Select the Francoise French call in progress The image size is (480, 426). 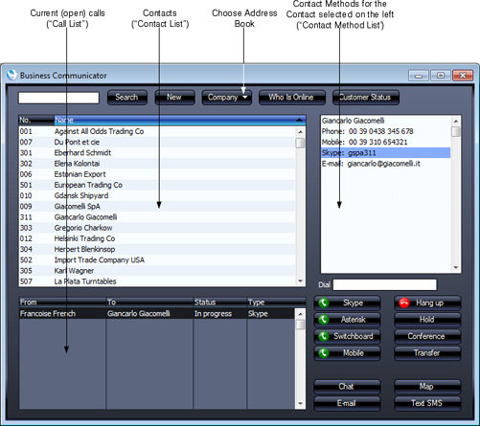tap(157, 314)
